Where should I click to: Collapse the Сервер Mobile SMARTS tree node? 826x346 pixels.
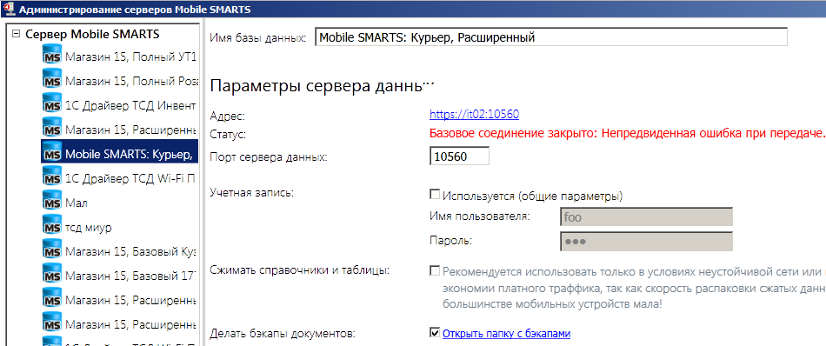(16, 34)
